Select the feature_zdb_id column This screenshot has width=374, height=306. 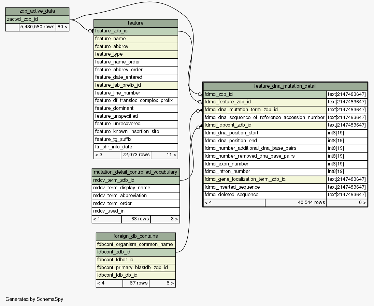click(136, 31)
